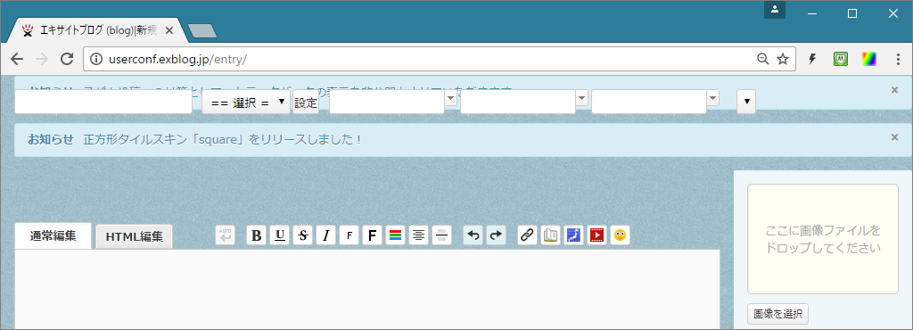Apply italic with I icon
Viewport: 913px width, 330px height.
[326, 235]
